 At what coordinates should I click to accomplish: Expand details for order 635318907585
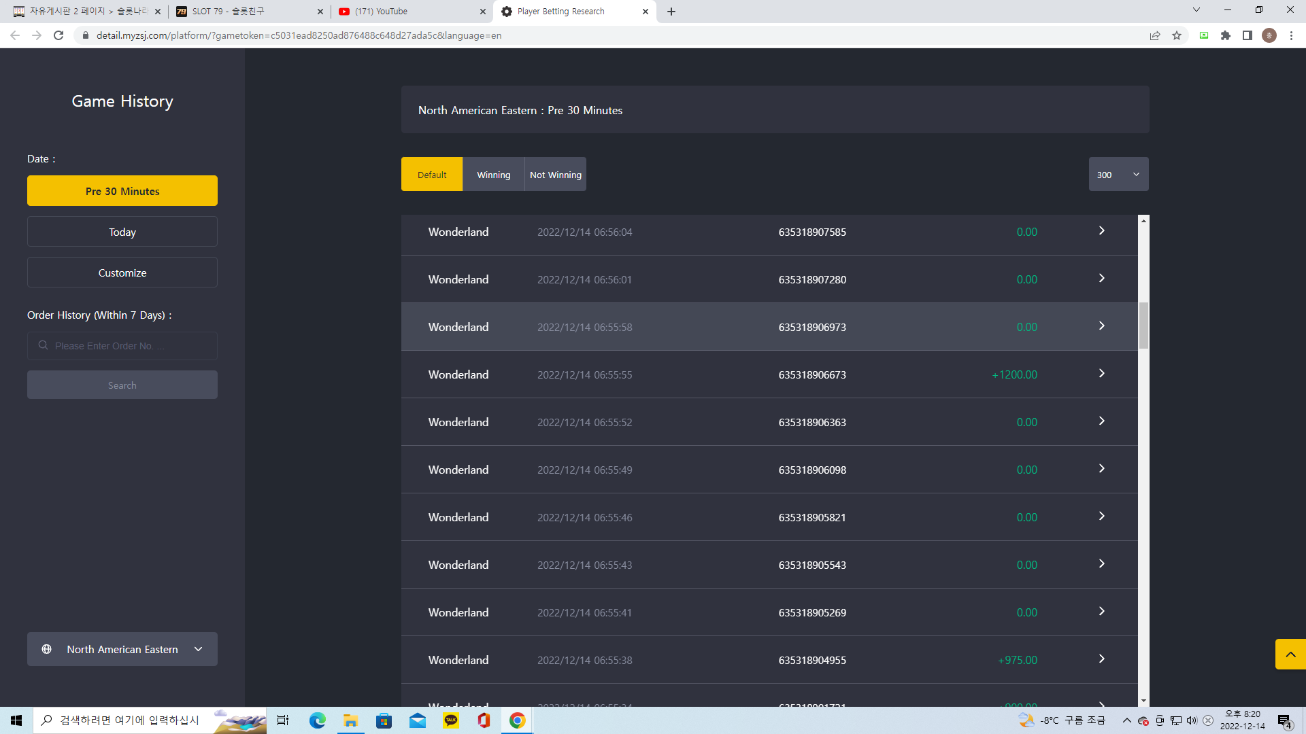1102,231
